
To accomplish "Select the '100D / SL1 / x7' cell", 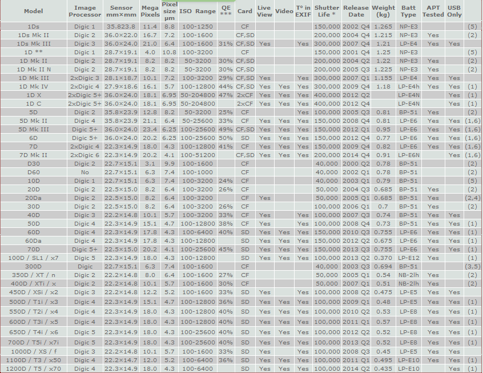I will pyautogui.click(x=33, y=258).
